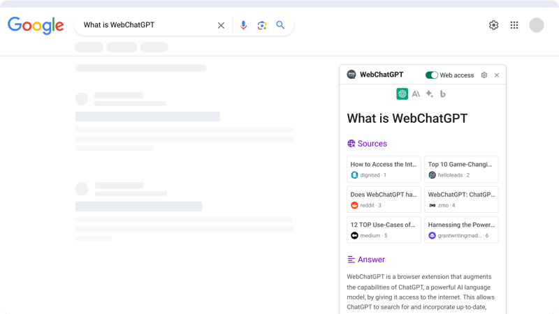The image size is (559, 314).
Task: Click the Answer heading
Action: [x=371, y=260]
